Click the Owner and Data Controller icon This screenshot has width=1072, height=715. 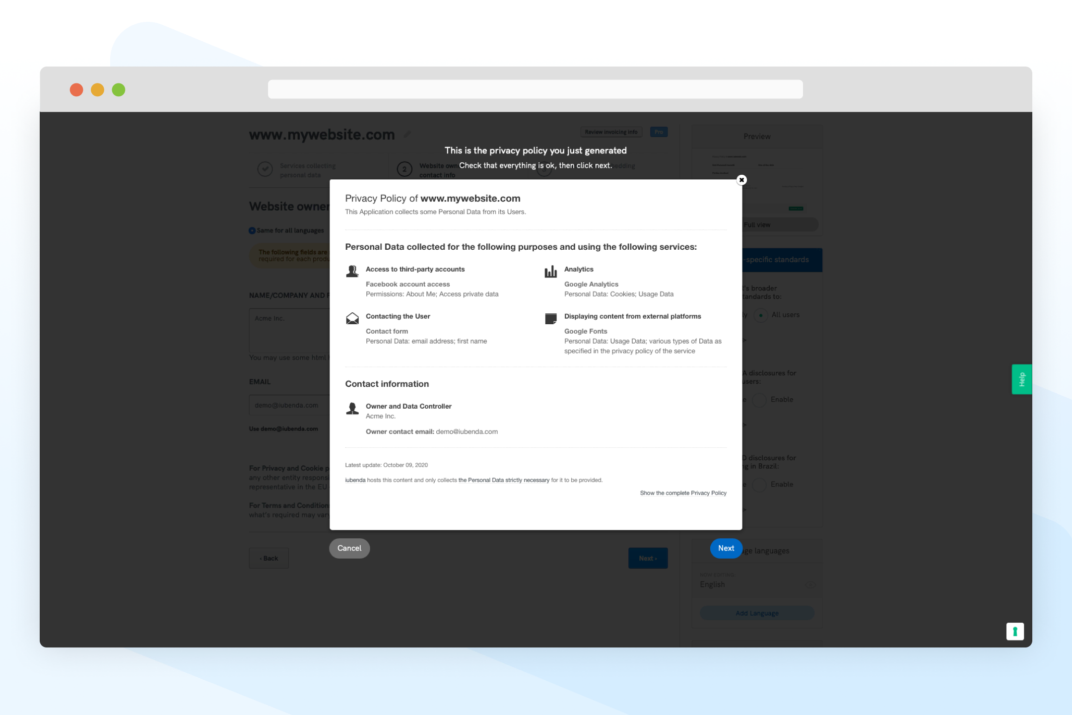352,408
